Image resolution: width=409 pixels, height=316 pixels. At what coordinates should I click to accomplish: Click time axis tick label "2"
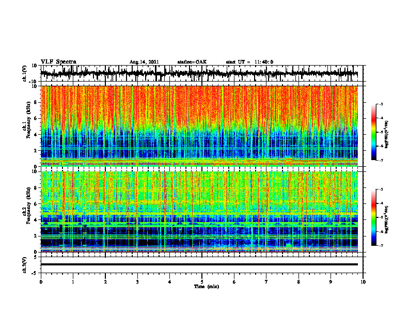tap(105, 282)
